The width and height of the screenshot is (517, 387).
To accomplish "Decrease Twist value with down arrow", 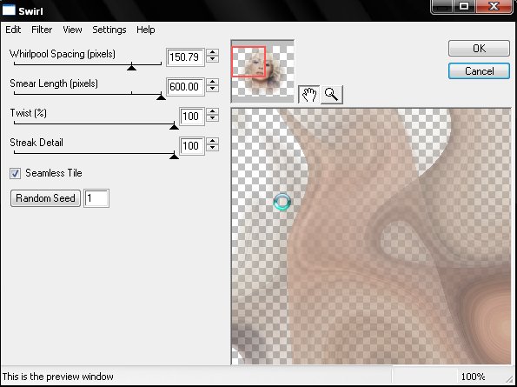I will coord(213,119).
